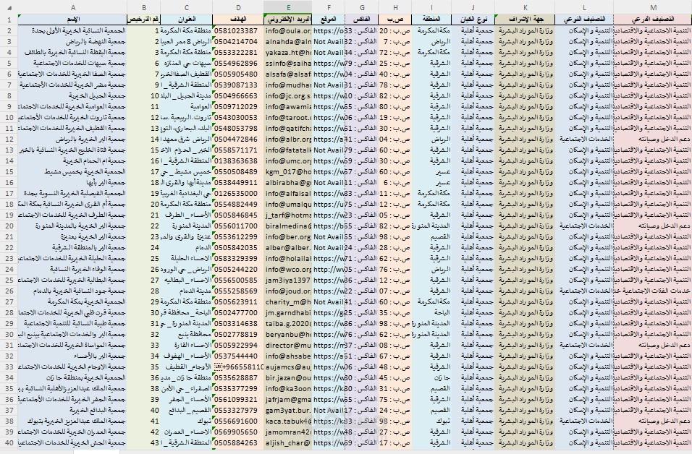Select phone cell 0138363638
This screenshot has width=692, height=454.
238,161
